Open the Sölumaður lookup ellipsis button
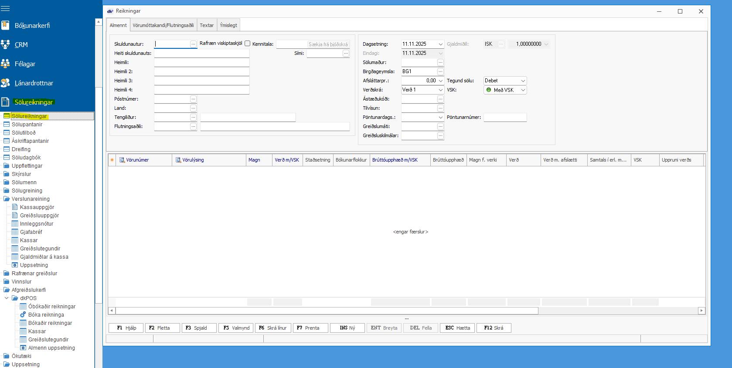The image size is (732, 368). coord(440,62)
